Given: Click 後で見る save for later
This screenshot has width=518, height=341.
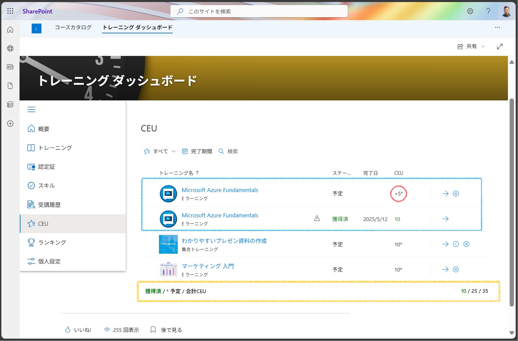Looking at the screenshot, I should (166, 330).
